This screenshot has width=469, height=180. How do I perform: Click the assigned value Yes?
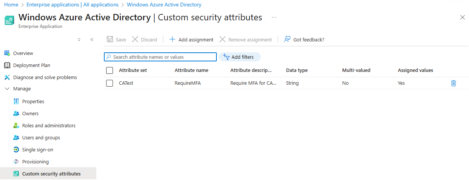(x=401, y=83)
